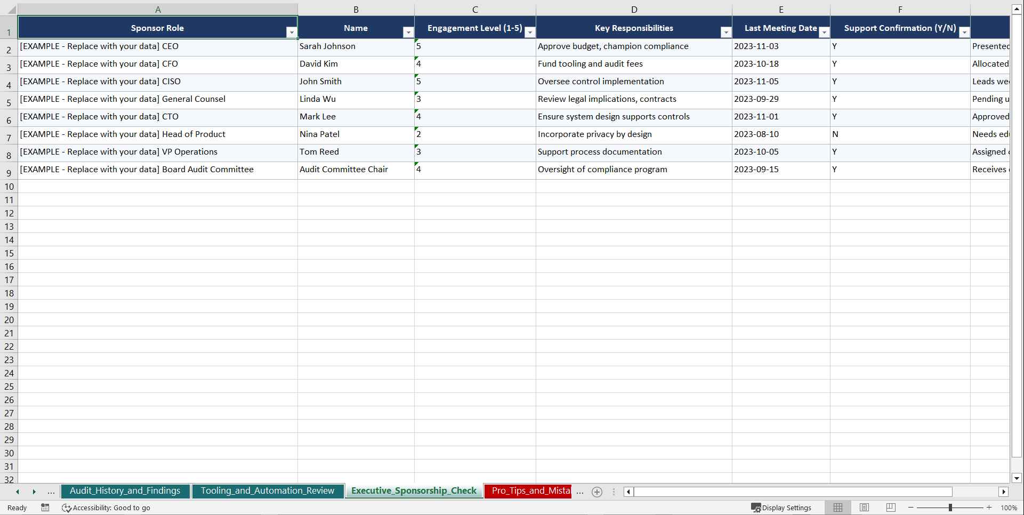Open the Name column filter dropdown
Viewport: 1024px width, 515px height.
(x=408, y=32)
